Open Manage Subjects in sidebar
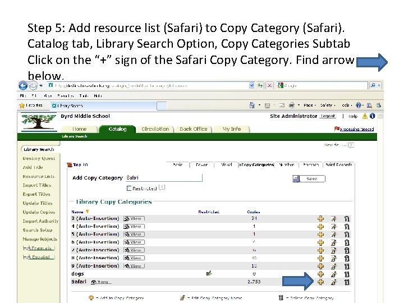This screenshot has width=404, height=303. point(40,239)
